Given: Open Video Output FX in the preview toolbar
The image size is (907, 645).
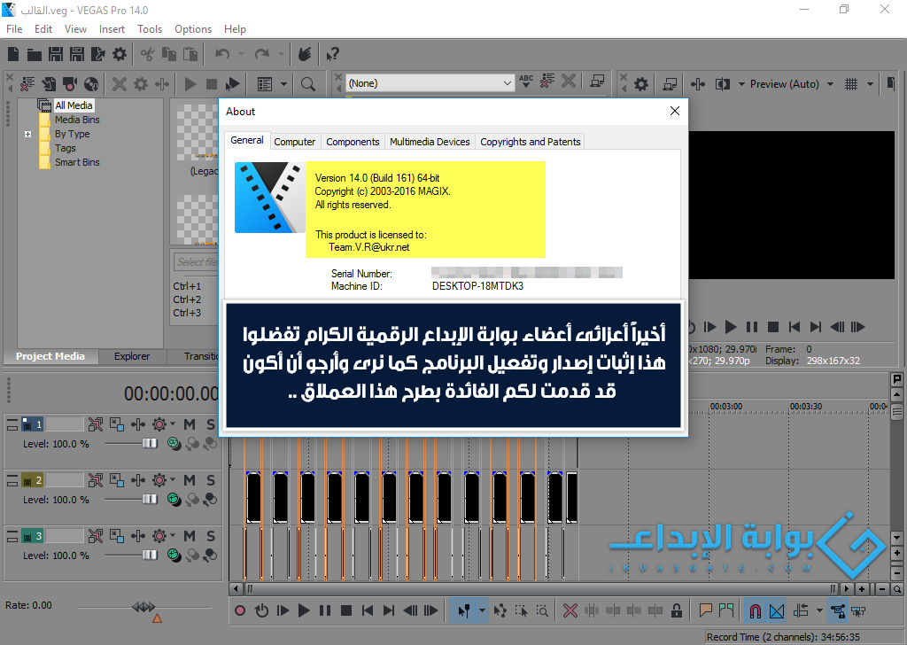Looking at the screenshot, I should (698, 84).
